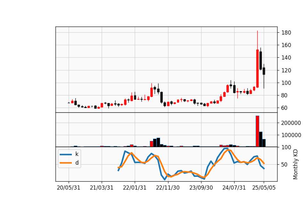
Task: Click the 120 price axis label
Action: [286, 70]
